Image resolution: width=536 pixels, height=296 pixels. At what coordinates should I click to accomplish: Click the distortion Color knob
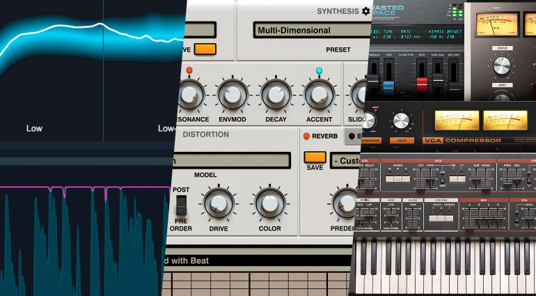(269, 203)
